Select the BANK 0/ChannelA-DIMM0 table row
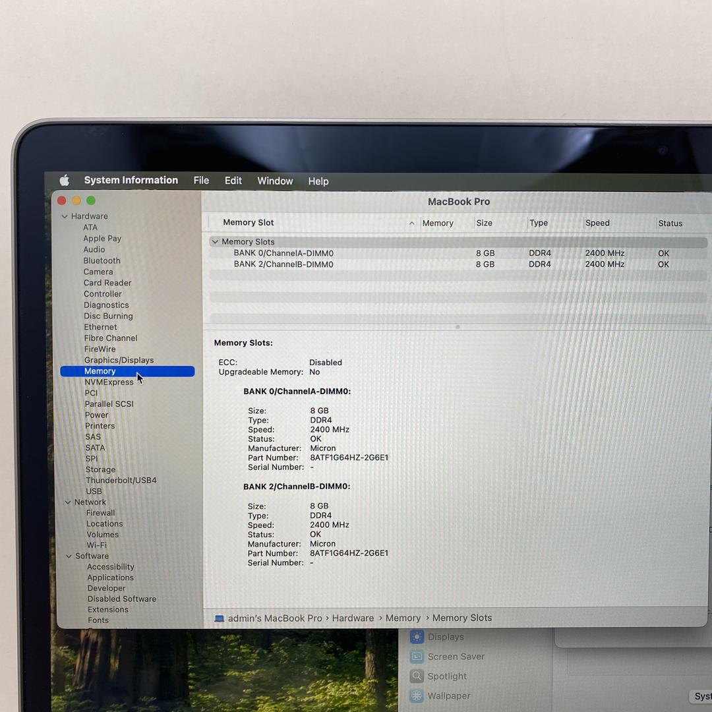Viewport: 712px width, 712px height. coord(459,253)
